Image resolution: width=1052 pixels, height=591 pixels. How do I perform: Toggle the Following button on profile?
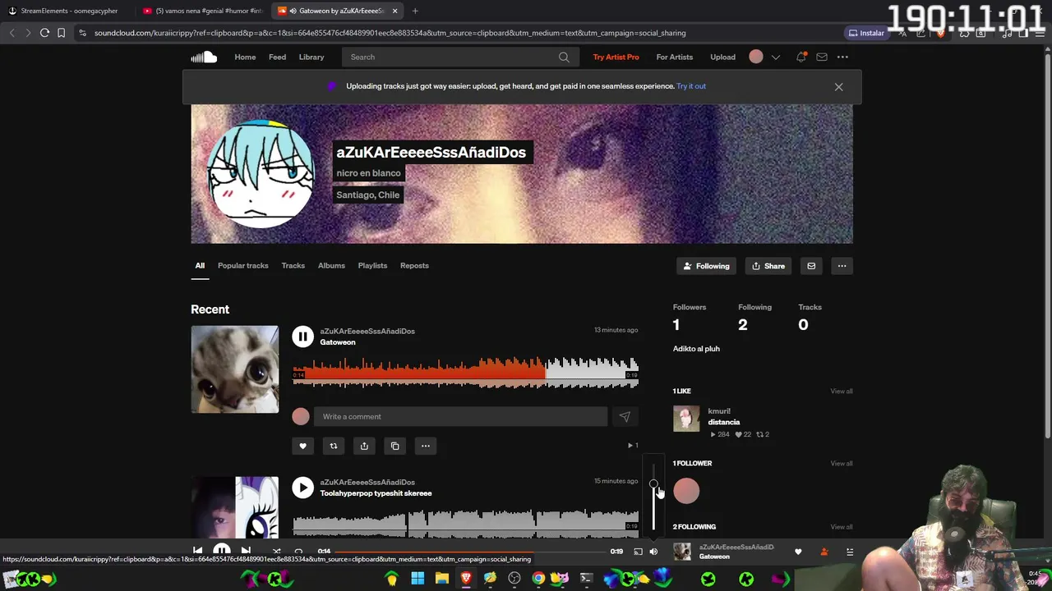tap(707, 266)
